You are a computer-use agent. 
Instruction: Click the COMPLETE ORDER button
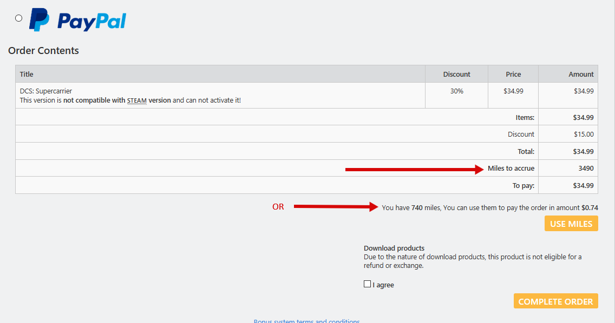[x=555, y=301]
